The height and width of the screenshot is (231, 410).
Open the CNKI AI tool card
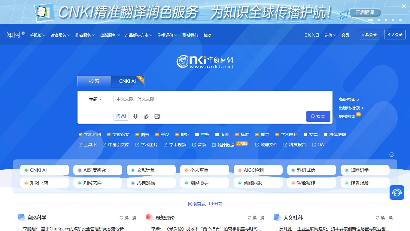click(44, 170)
